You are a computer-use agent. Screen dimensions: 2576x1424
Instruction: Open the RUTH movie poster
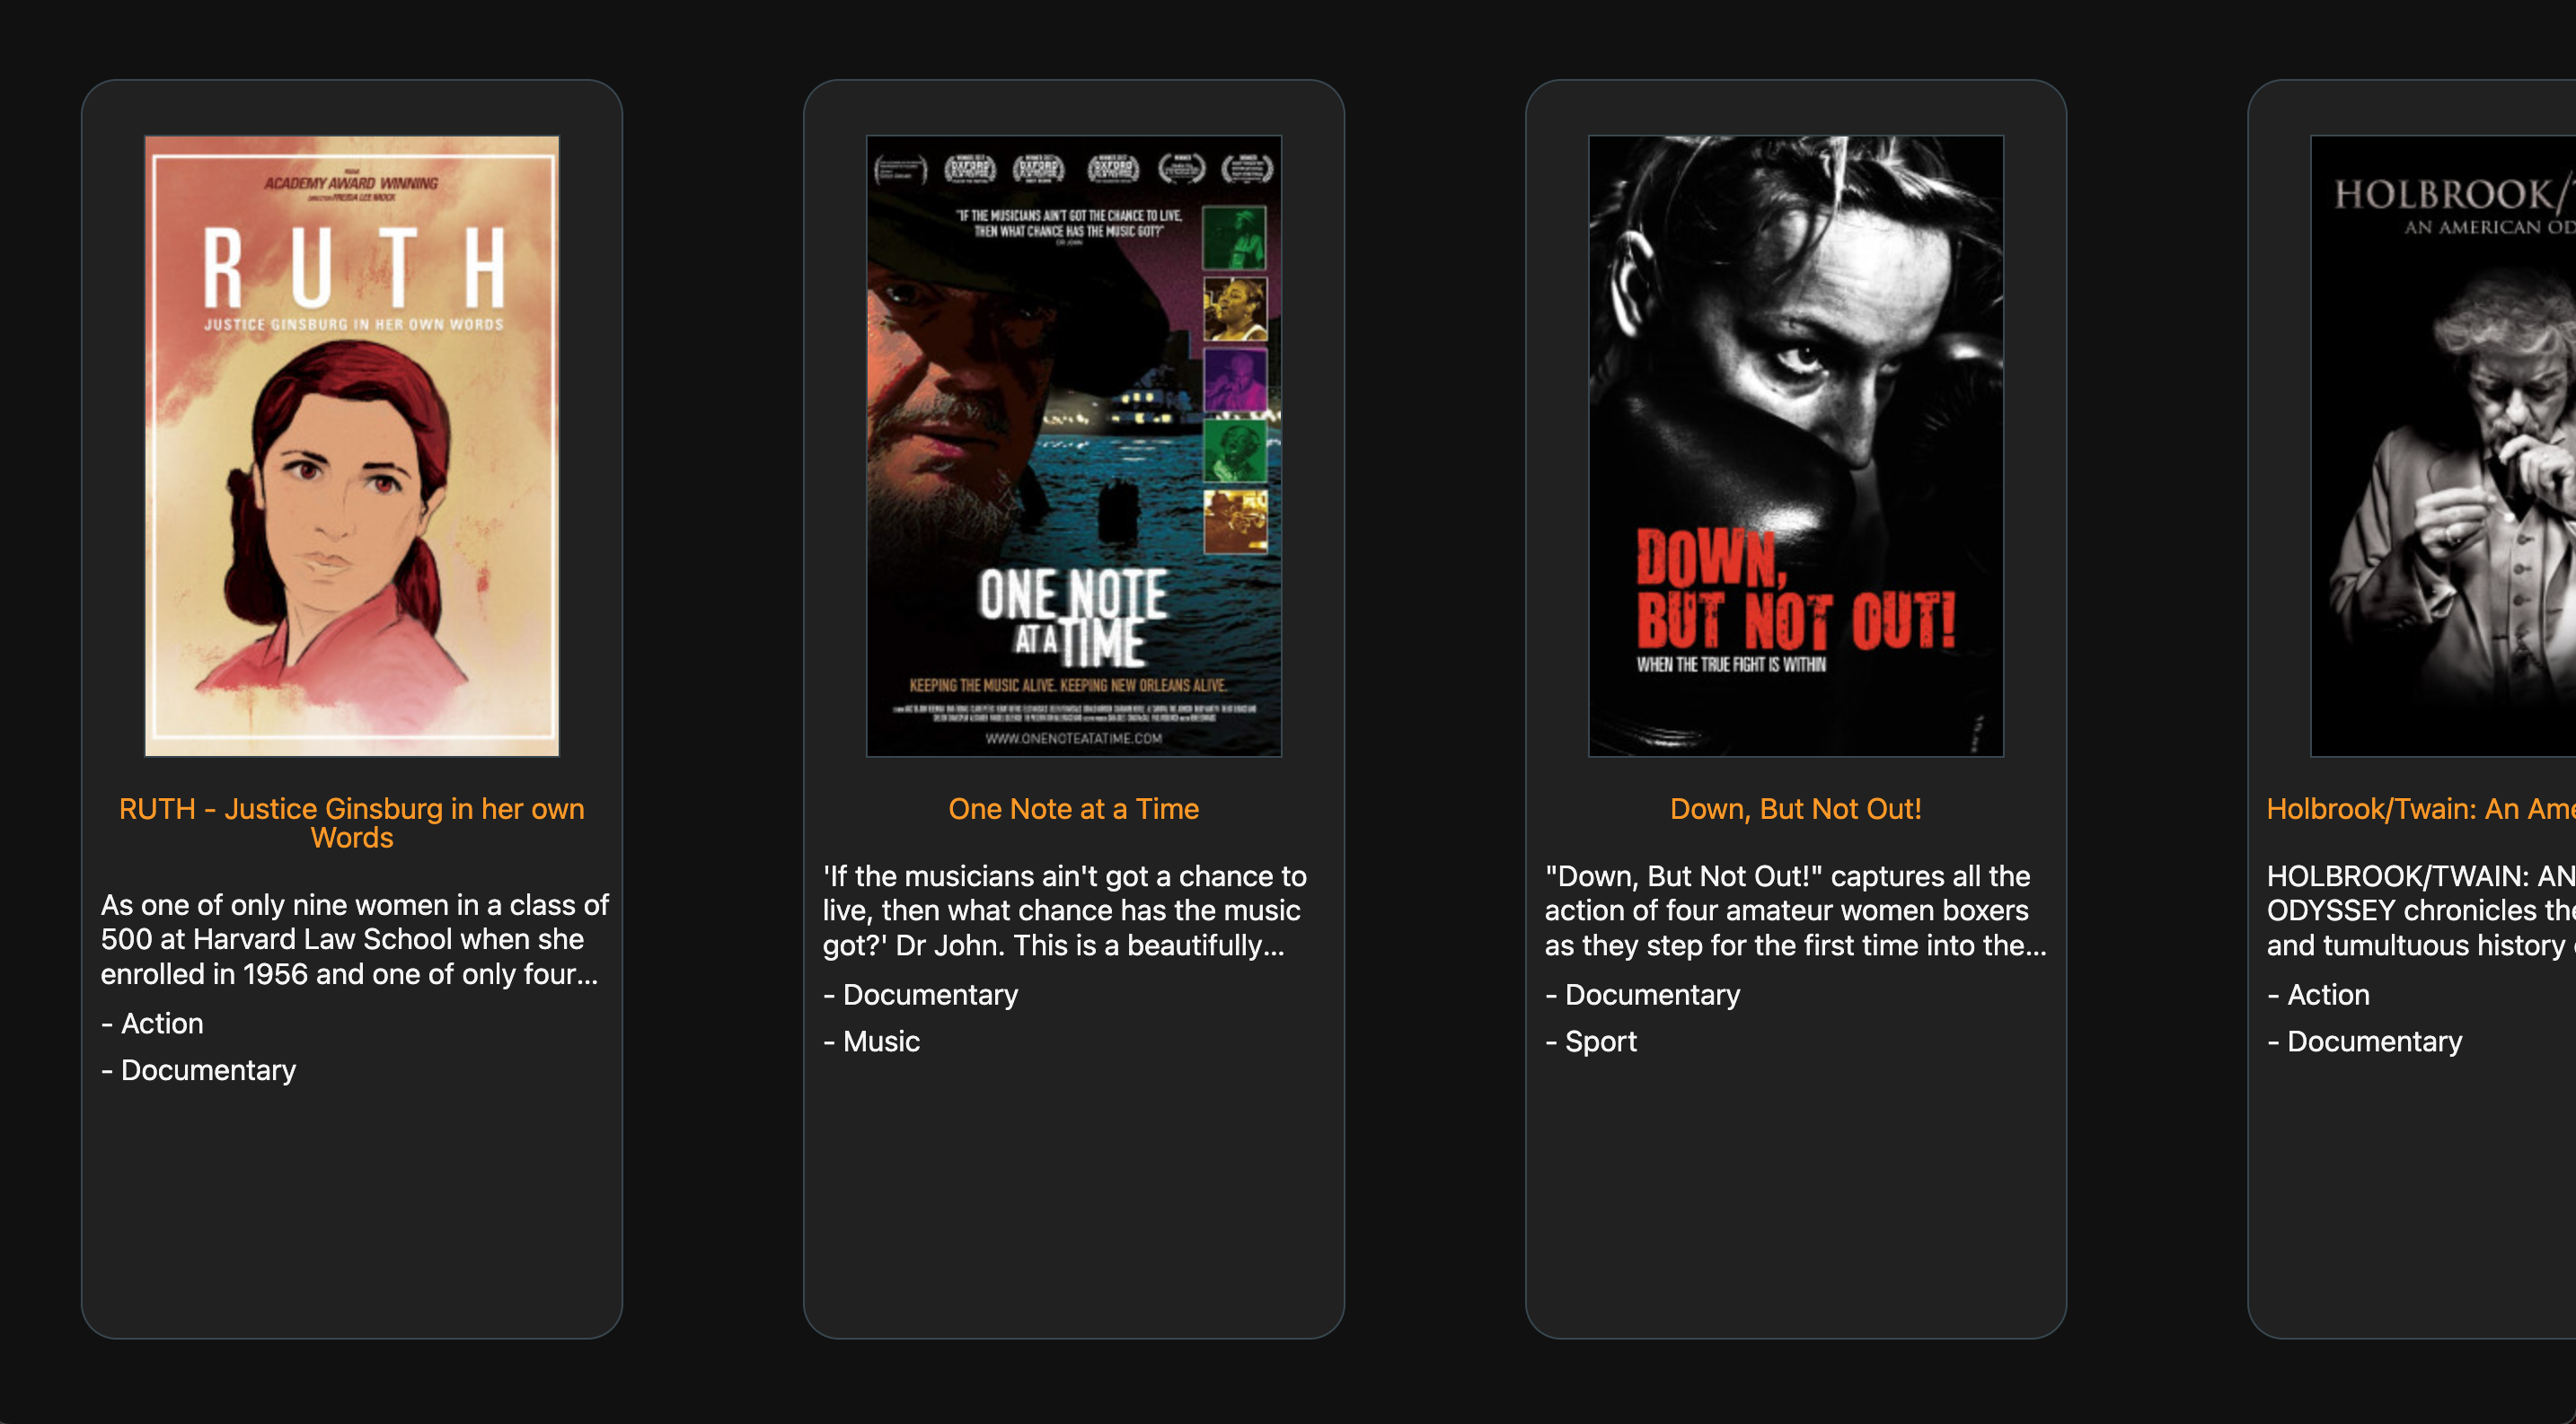pos(351,445)
